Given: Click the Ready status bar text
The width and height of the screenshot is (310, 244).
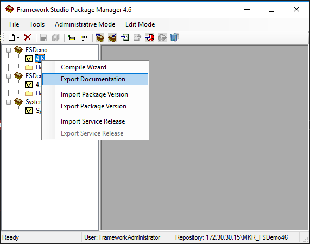Looking at the screenshot, I should [10, 237].
